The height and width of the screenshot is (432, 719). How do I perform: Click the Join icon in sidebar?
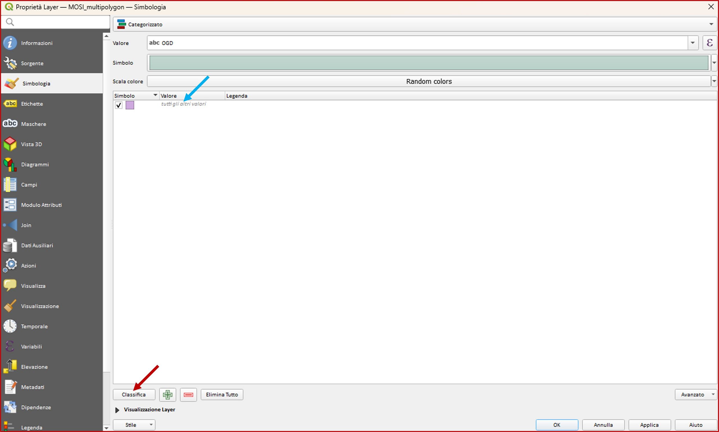[x=10, y=225]
